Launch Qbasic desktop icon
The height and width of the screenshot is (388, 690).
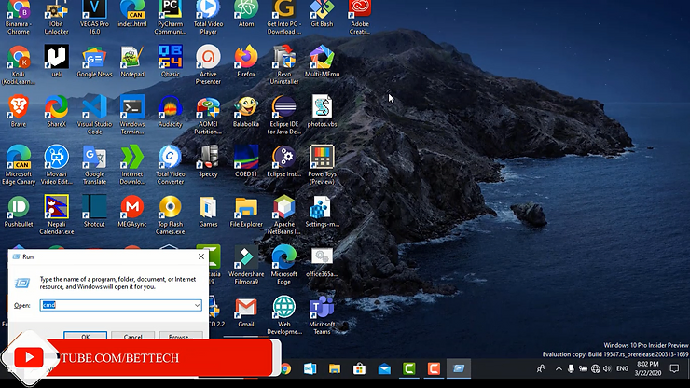[171, 61]
